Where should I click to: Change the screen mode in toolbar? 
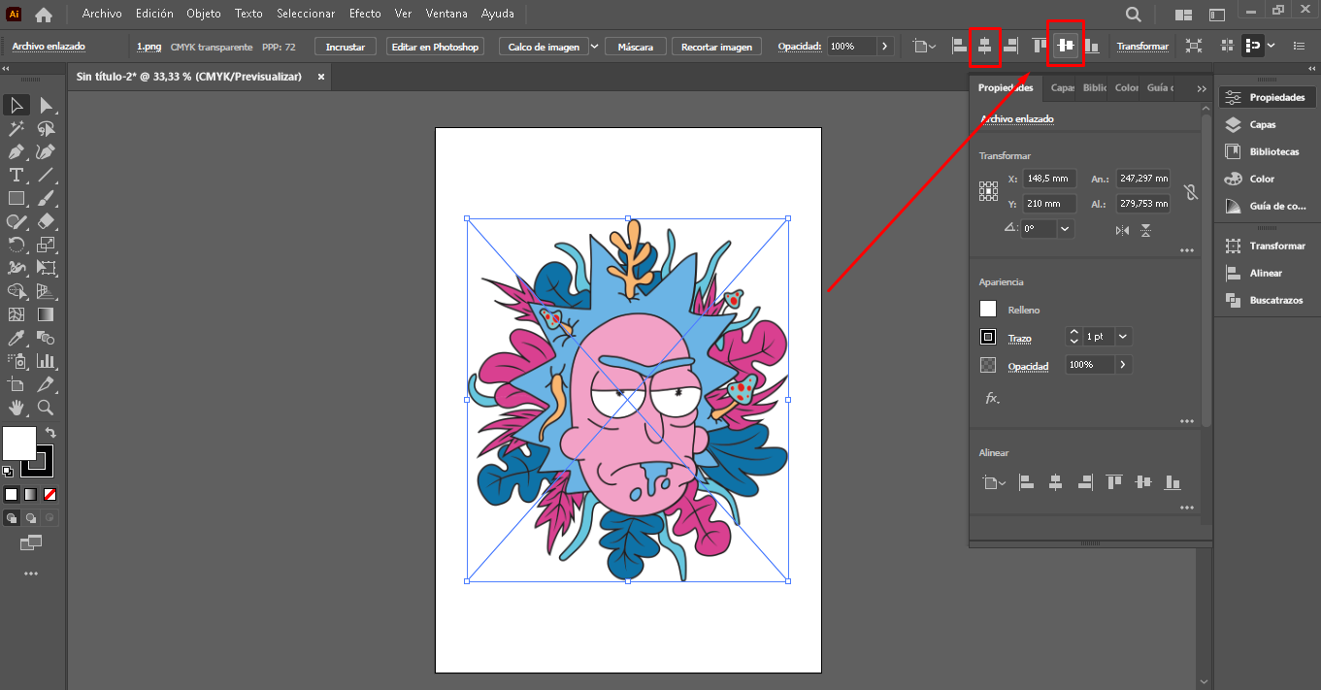(31, 542)
